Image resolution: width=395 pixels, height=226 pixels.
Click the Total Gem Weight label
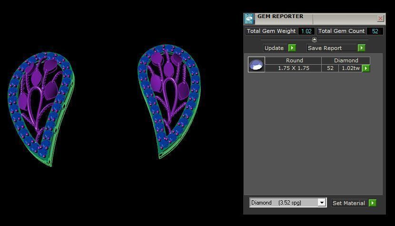tap(271, 31)
